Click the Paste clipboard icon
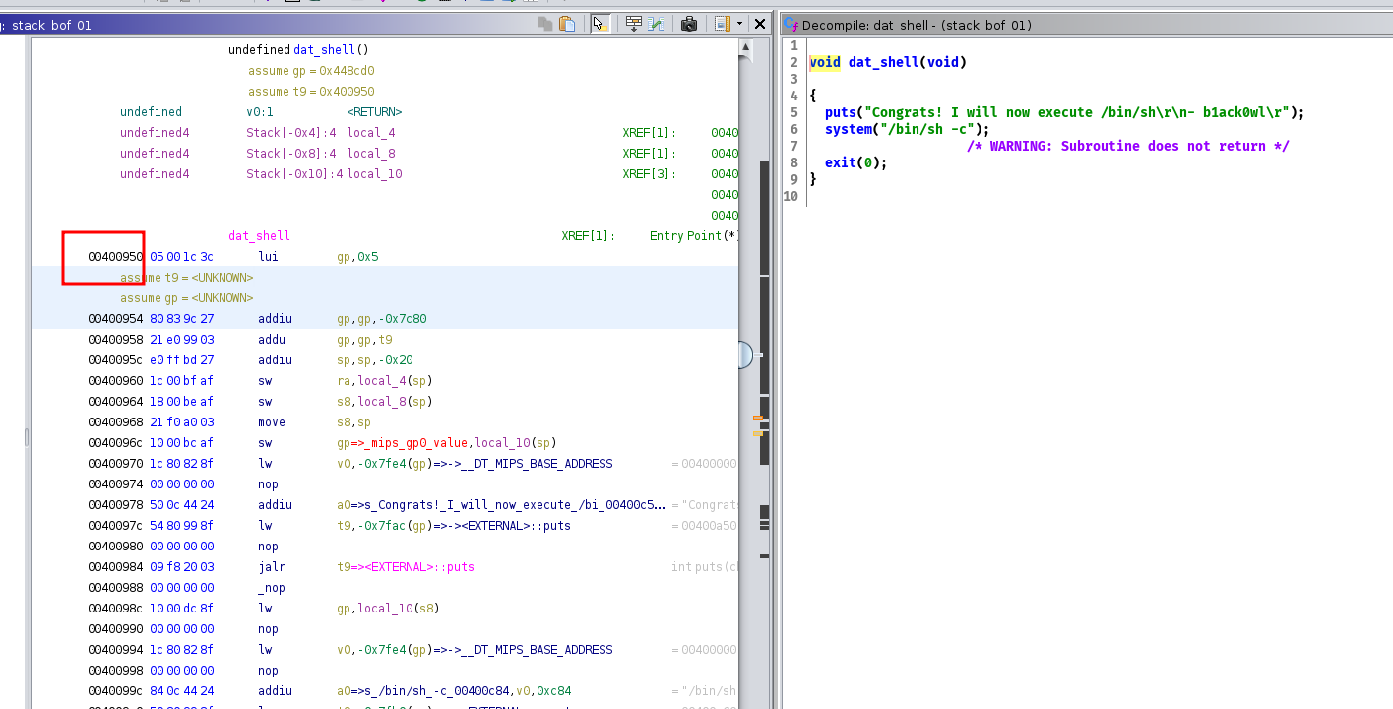1393x709 pixels. pos(567,24)
